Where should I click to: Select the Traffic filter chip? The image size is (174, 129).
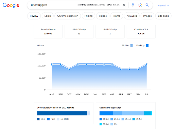117,16
